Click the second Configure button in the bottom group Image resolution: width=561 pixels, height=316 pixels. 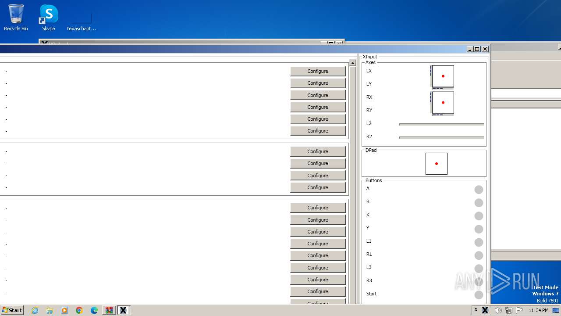(x=318, y=220)
